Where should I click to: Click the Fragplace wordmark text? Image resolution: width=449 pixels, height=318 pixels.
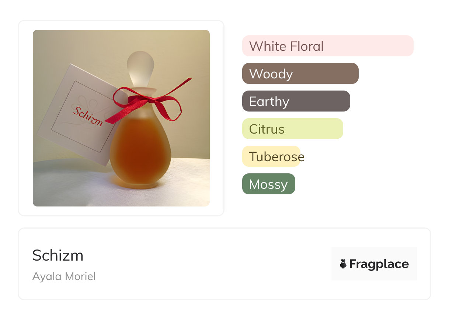pos(379,264)
